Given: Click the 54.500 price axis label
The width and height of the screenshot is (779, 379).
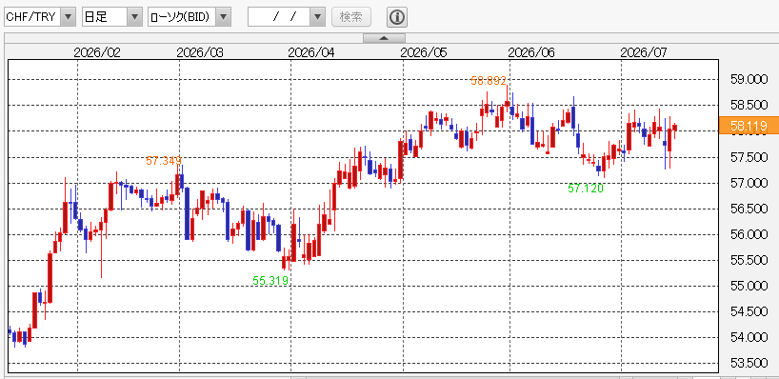Looking at the screenshot, I should pyautogui.click(x=749, y=312).
